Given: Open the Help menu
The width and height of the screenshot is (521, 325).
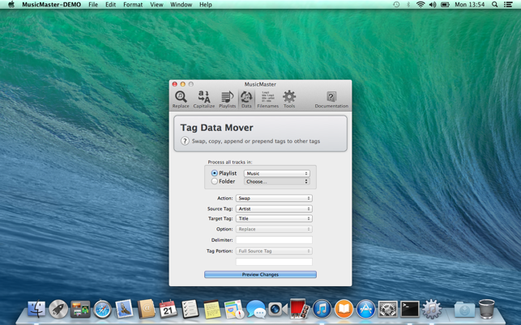Looking at the screenshot, I should point(206,5).
